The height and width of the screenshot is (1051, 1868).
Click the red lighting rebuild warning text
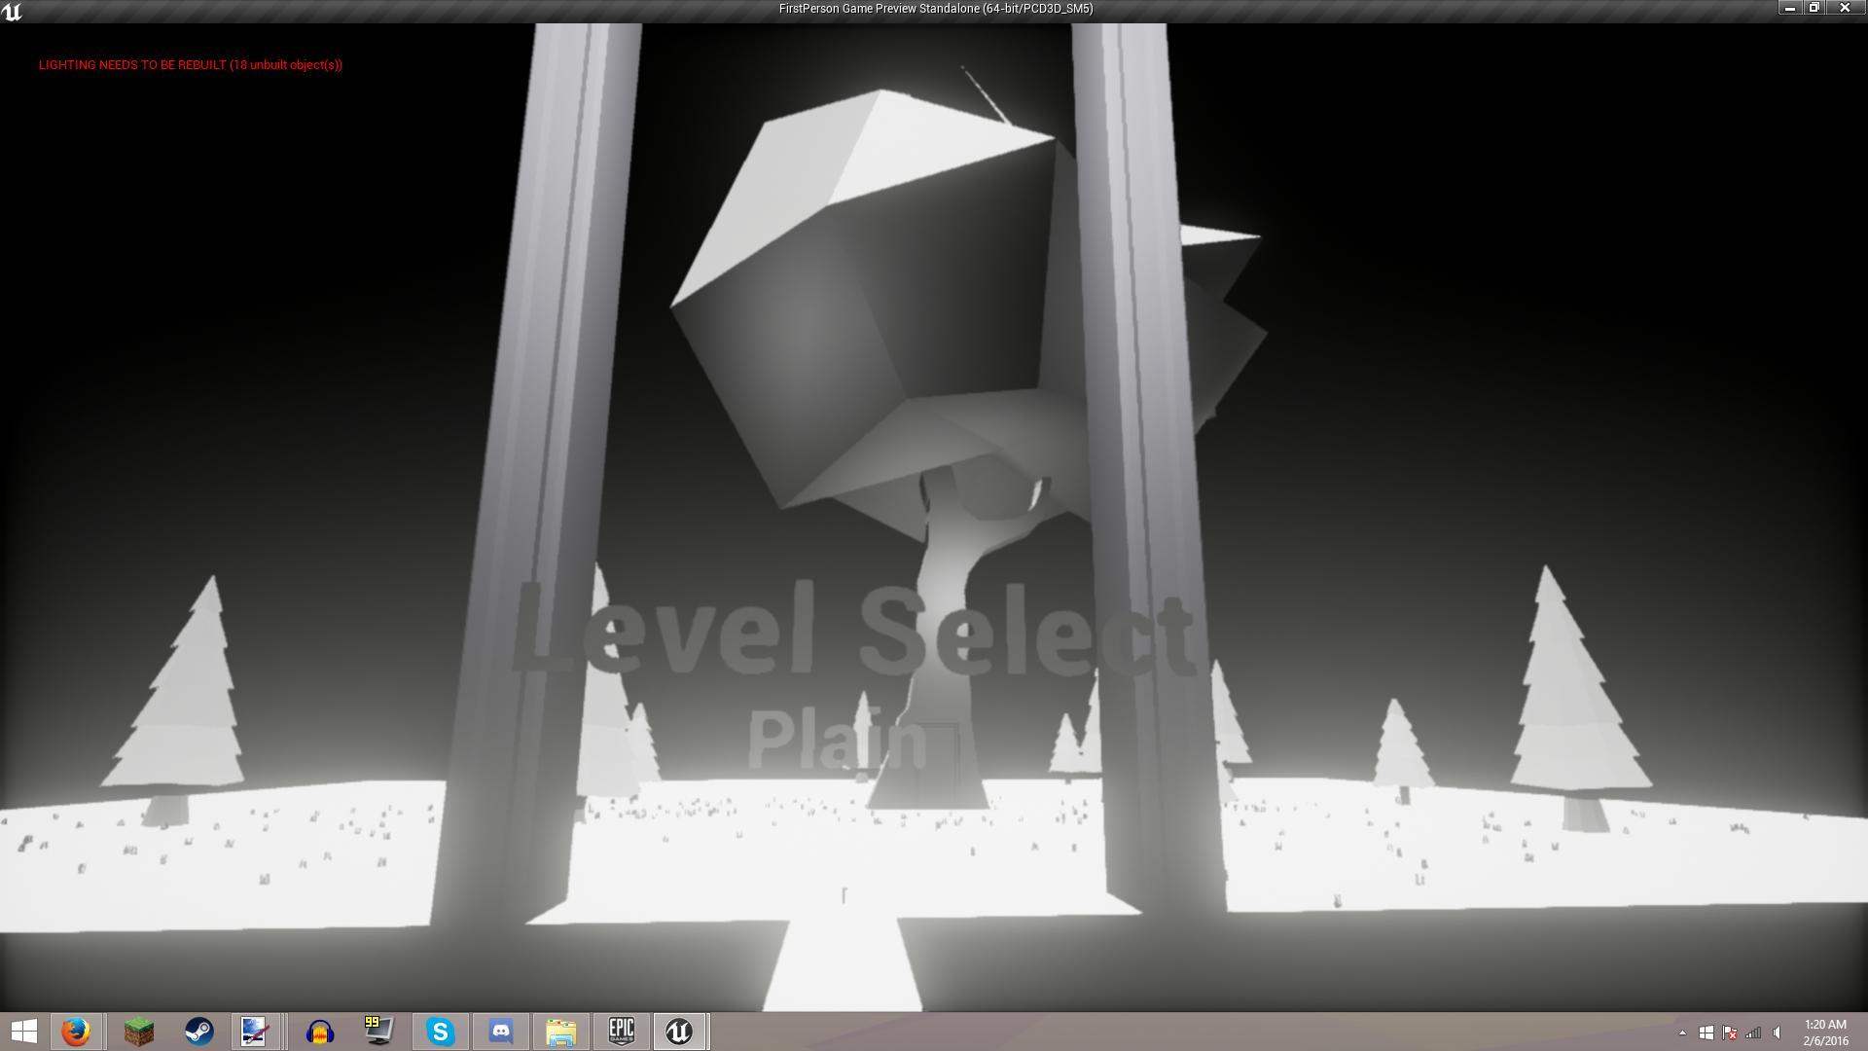point(190,65)
